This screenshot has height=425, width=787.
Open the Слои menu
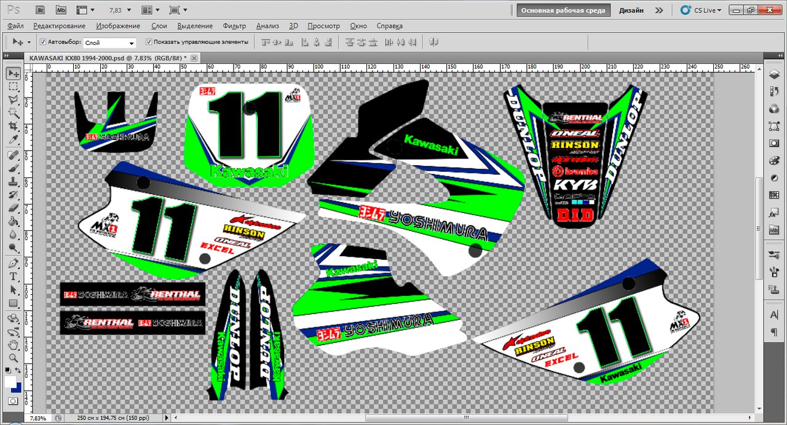(x=159, y=26)
